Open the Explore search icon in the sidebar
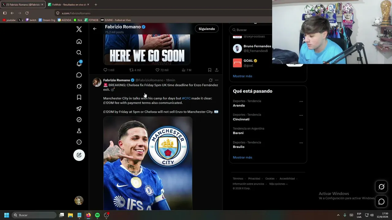This screenshot has width=392, height=220. click(79, 53)
